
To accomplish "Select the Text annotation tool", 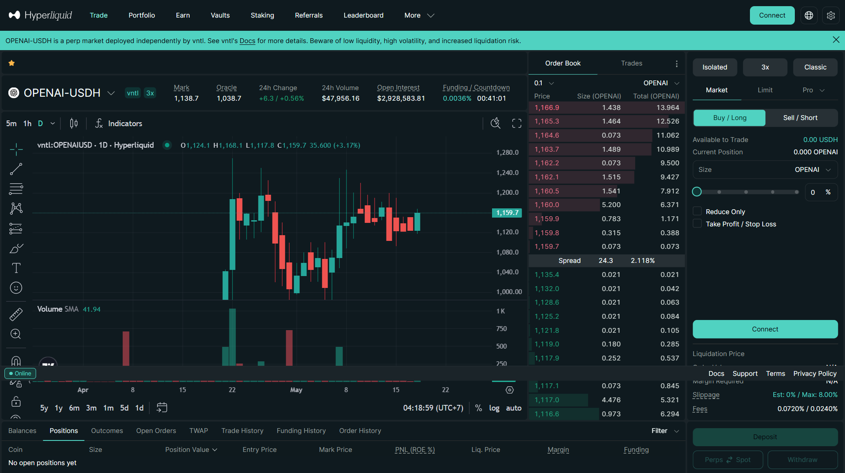I will pyautogui.click(x=16, y=268).
